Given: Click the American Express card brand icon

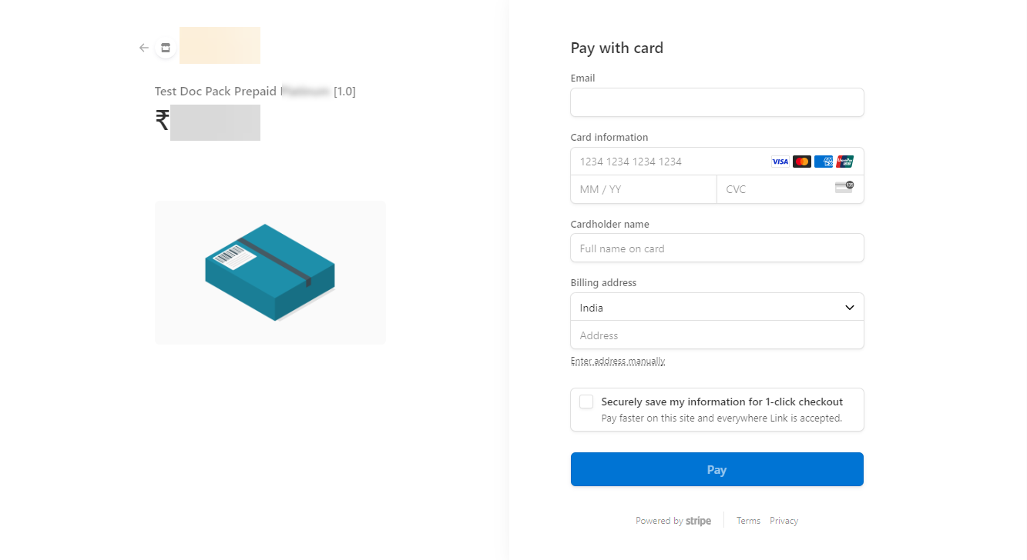Looking at the screenshot, I should (823, 162).
